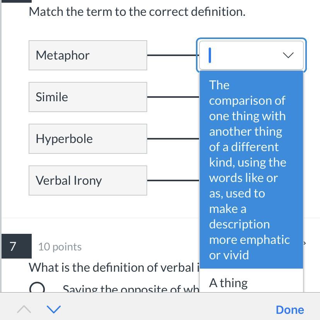Click inside the Metaphor answer combo box

coord(243,55)
